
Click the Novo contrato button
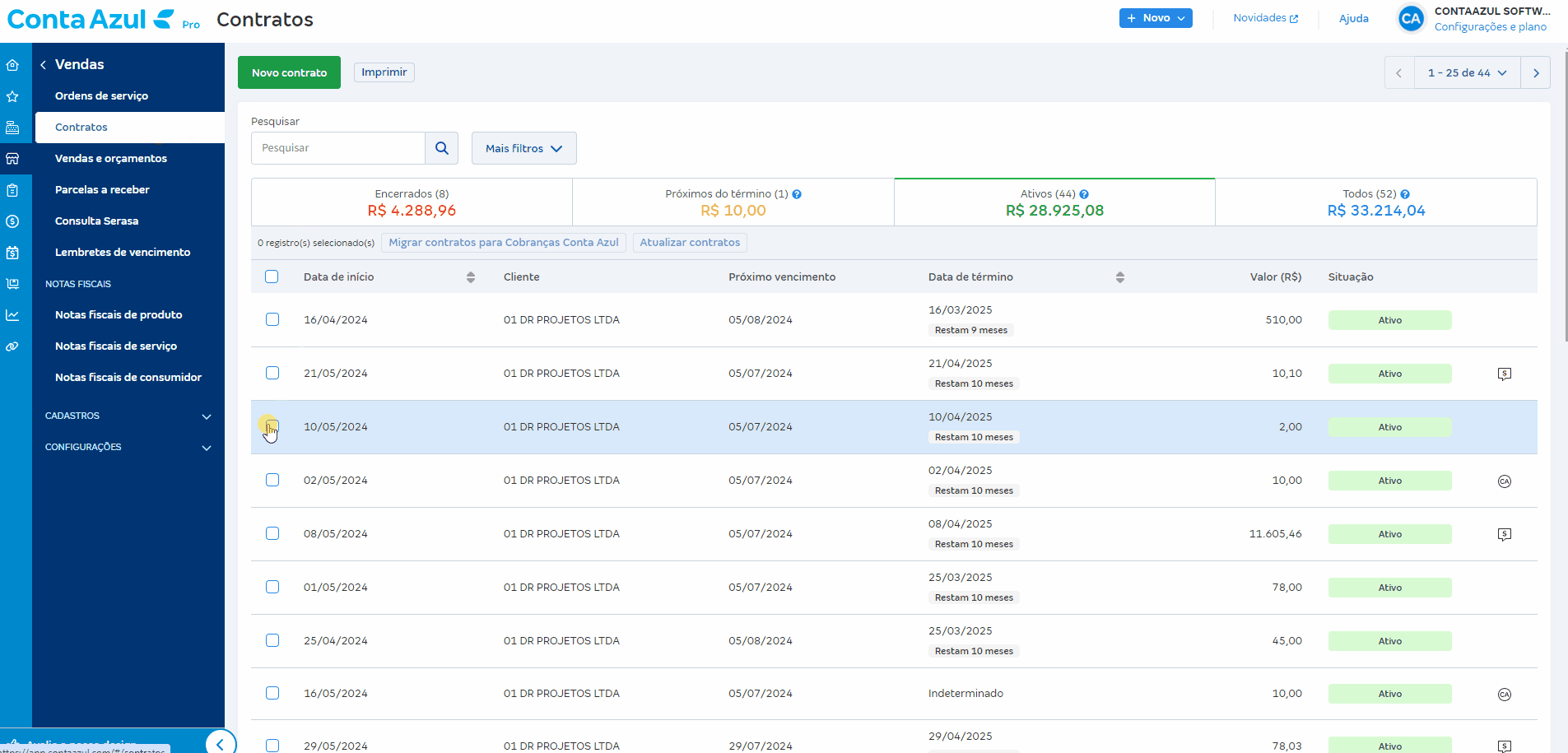[x=289, y=72]
